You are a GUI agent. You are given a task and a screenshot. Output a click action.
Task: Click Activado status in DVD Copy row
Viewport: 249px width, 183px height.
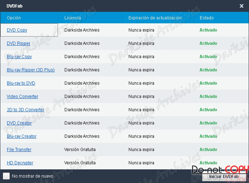208,30
